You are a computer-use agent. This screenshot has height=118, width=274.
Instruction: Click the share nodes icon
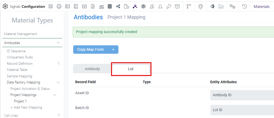(118, 6)
